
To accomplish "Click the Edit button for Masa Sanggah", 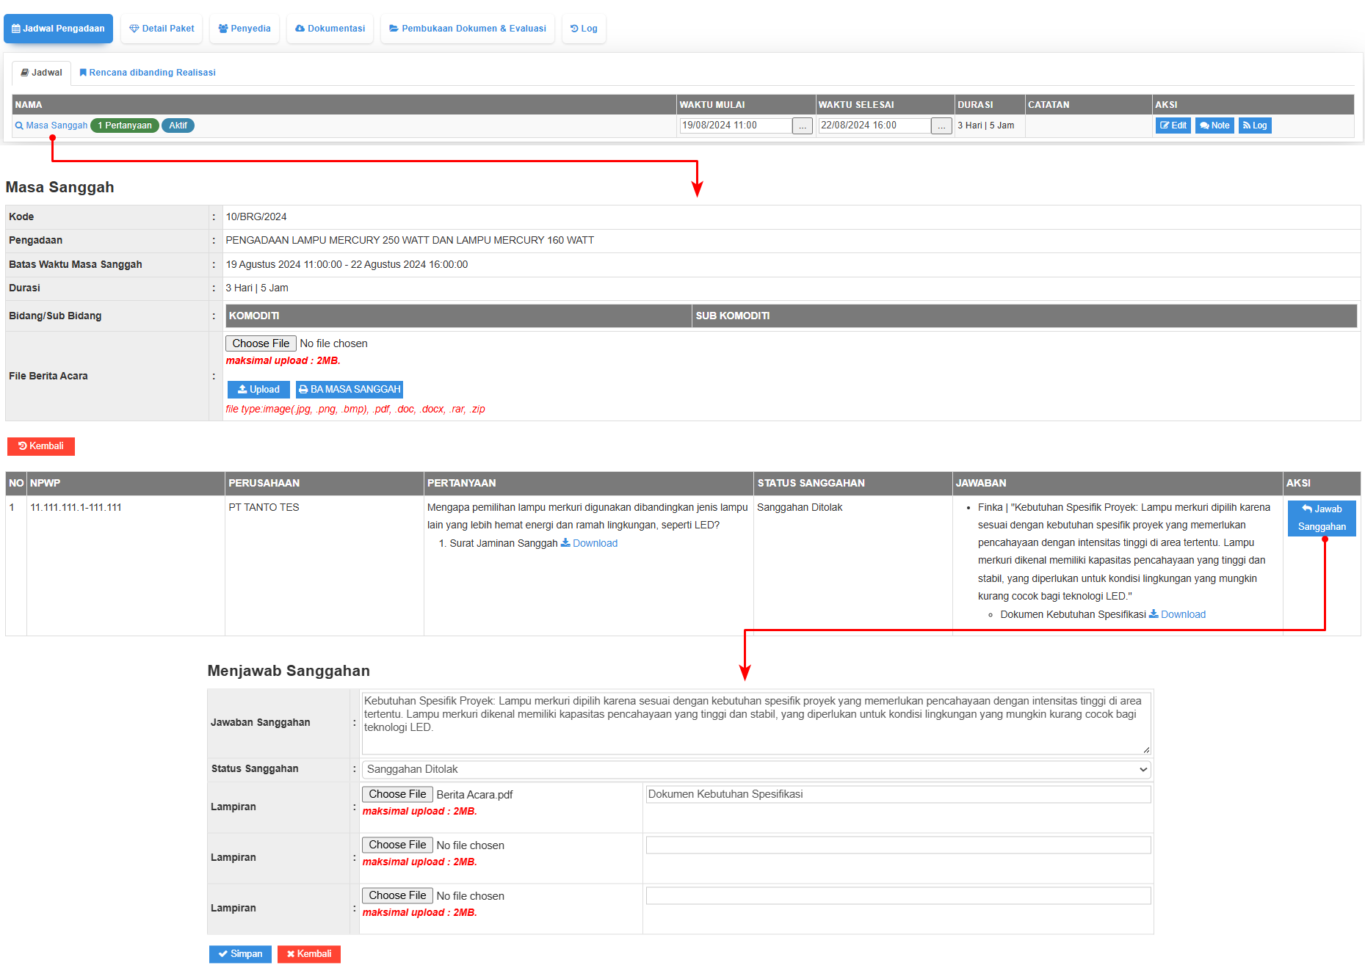I will [x=1173, y=125].
